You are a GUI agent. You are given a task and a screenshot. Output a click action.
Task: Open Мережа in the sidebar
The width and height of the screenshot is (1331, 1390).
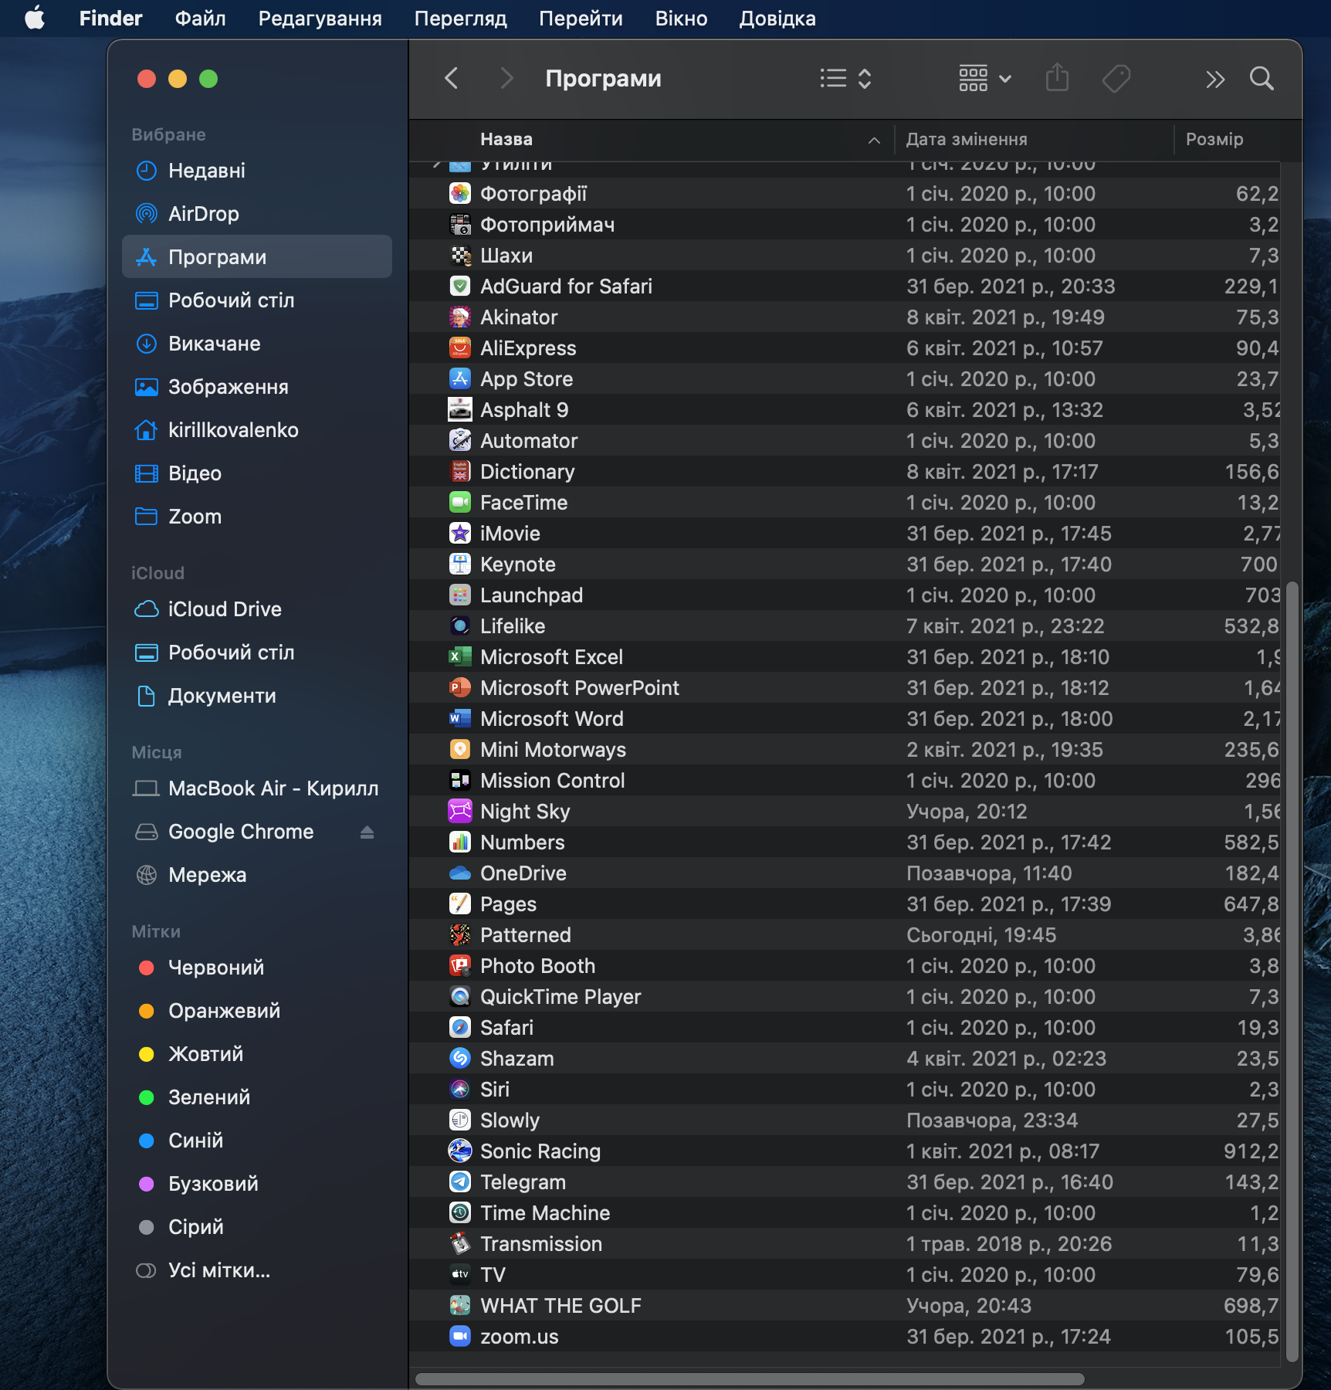click(257, 875)
